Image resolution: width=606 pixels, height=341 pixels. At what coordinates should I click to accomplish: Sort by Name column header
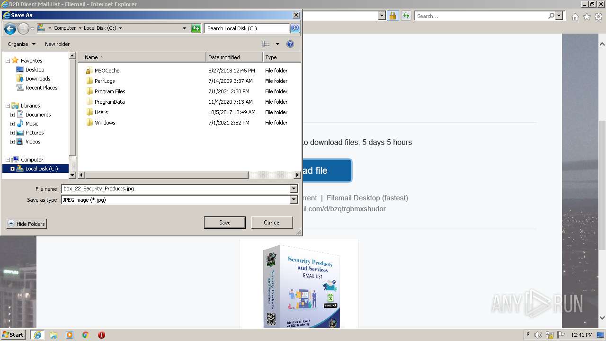pos(142,57)
